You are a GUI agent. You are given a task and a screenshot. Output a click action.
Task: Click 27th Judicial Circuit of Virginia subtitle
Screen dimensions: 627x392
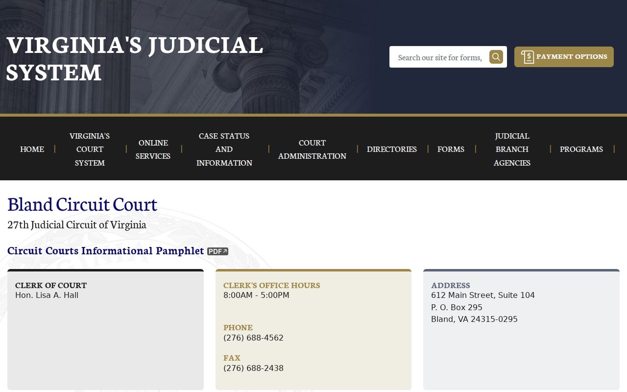[77, 224]
